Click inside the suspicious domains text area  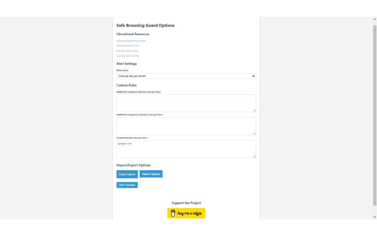[x=186, y=103]
